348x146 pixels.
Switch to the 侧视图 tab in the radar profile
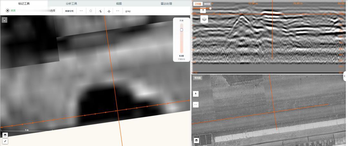(207, 4)
